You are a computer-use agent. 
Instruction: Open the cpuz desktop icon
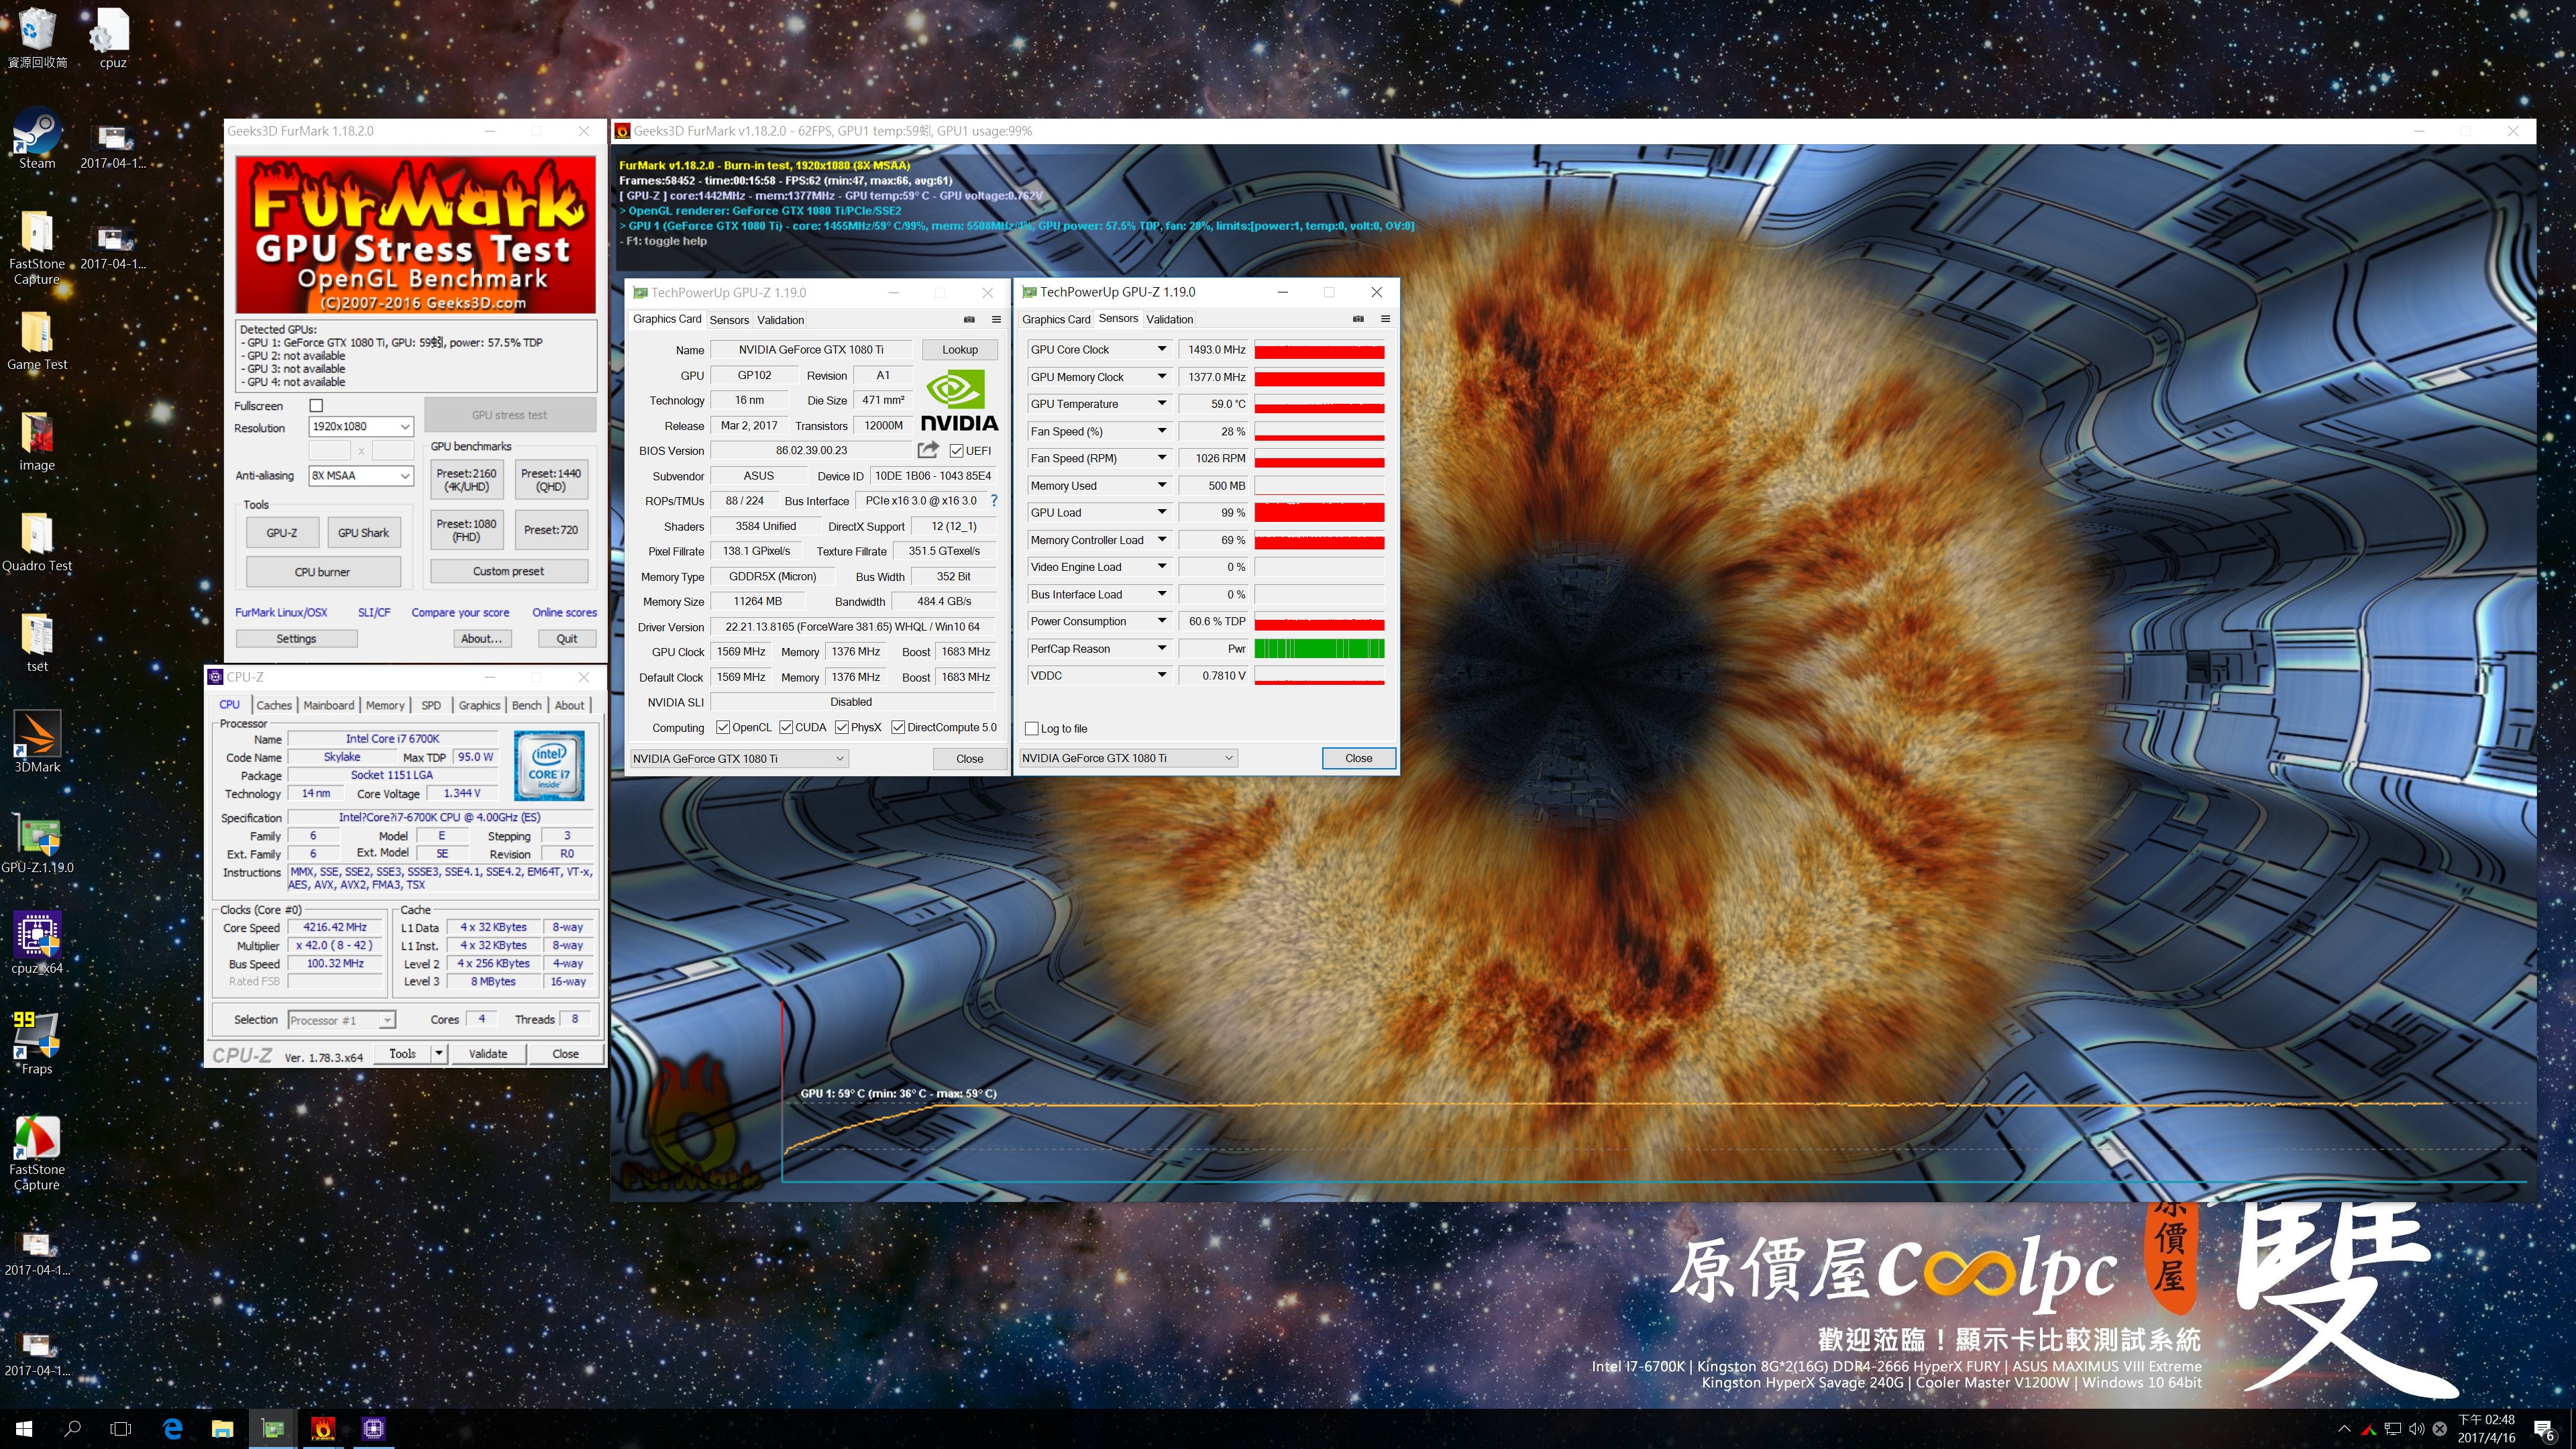pyautogui.click(x=112, y=38)
